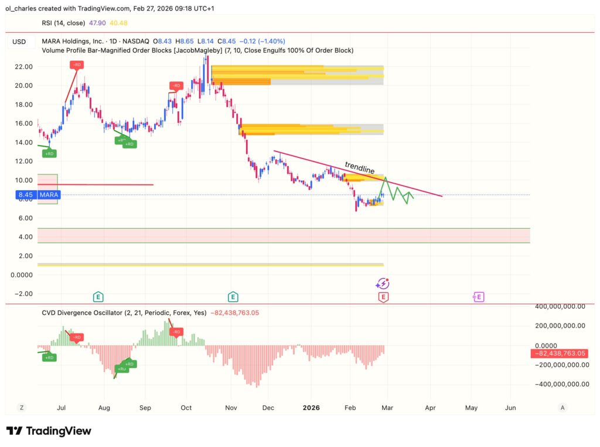Click the USD currency label at top left
Viewport: 600px width, 447px height.
point(18,42)
